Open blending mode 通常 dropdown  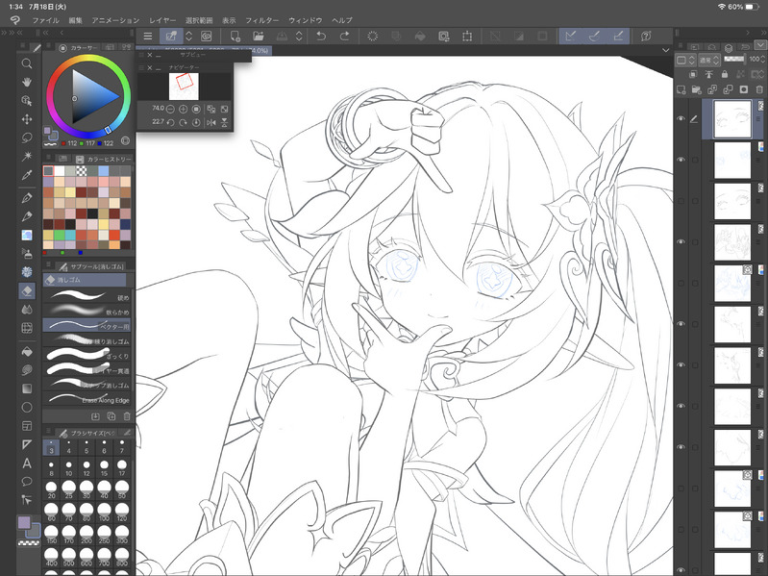tap(708, 60)
